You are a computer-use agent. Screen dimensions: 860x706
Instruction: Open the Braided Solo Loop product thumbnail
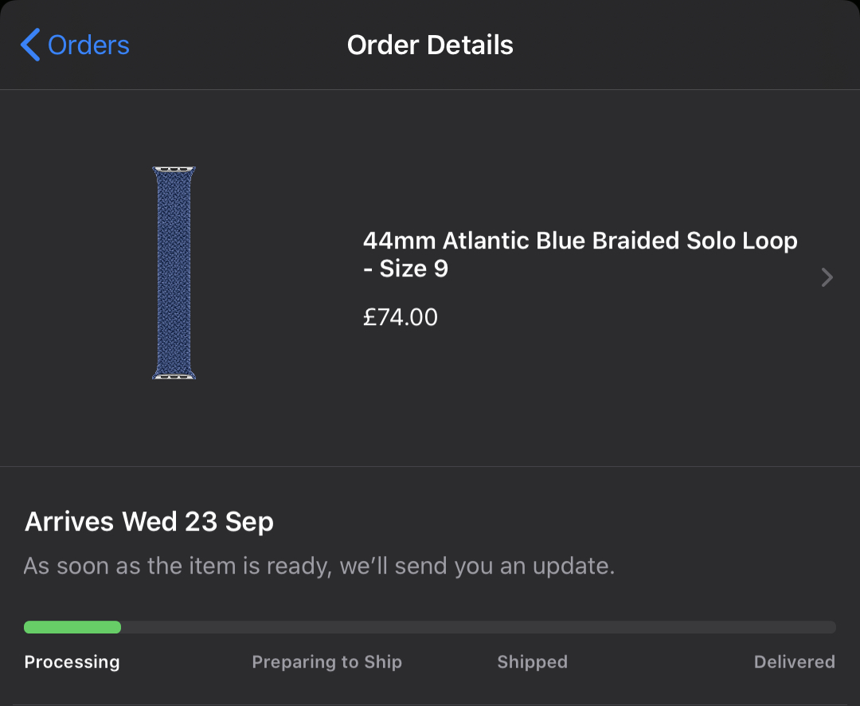174,273
